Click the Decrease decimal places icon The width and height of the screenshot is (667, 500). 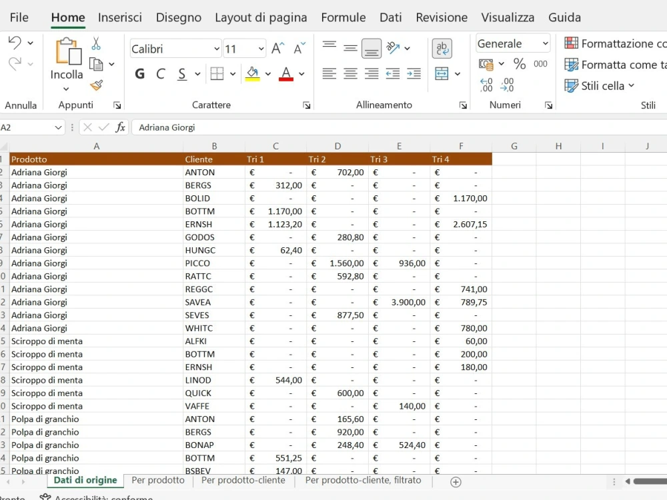(507, 85)
